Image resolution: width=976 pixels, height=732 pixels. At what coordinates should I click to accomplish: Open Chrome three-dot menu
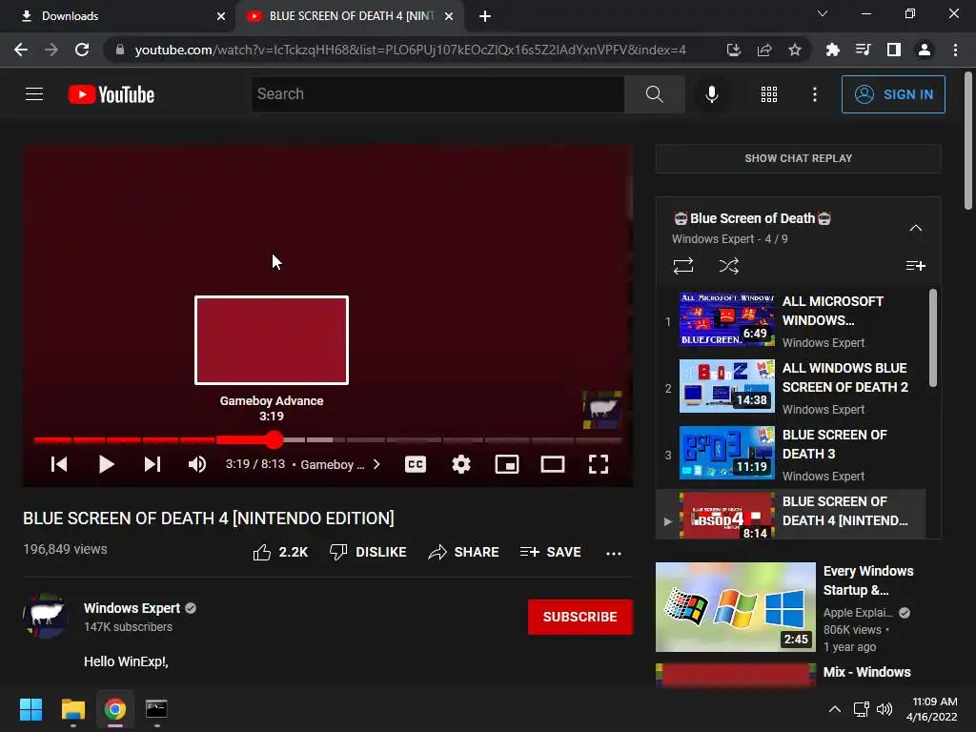click(955, 50)
